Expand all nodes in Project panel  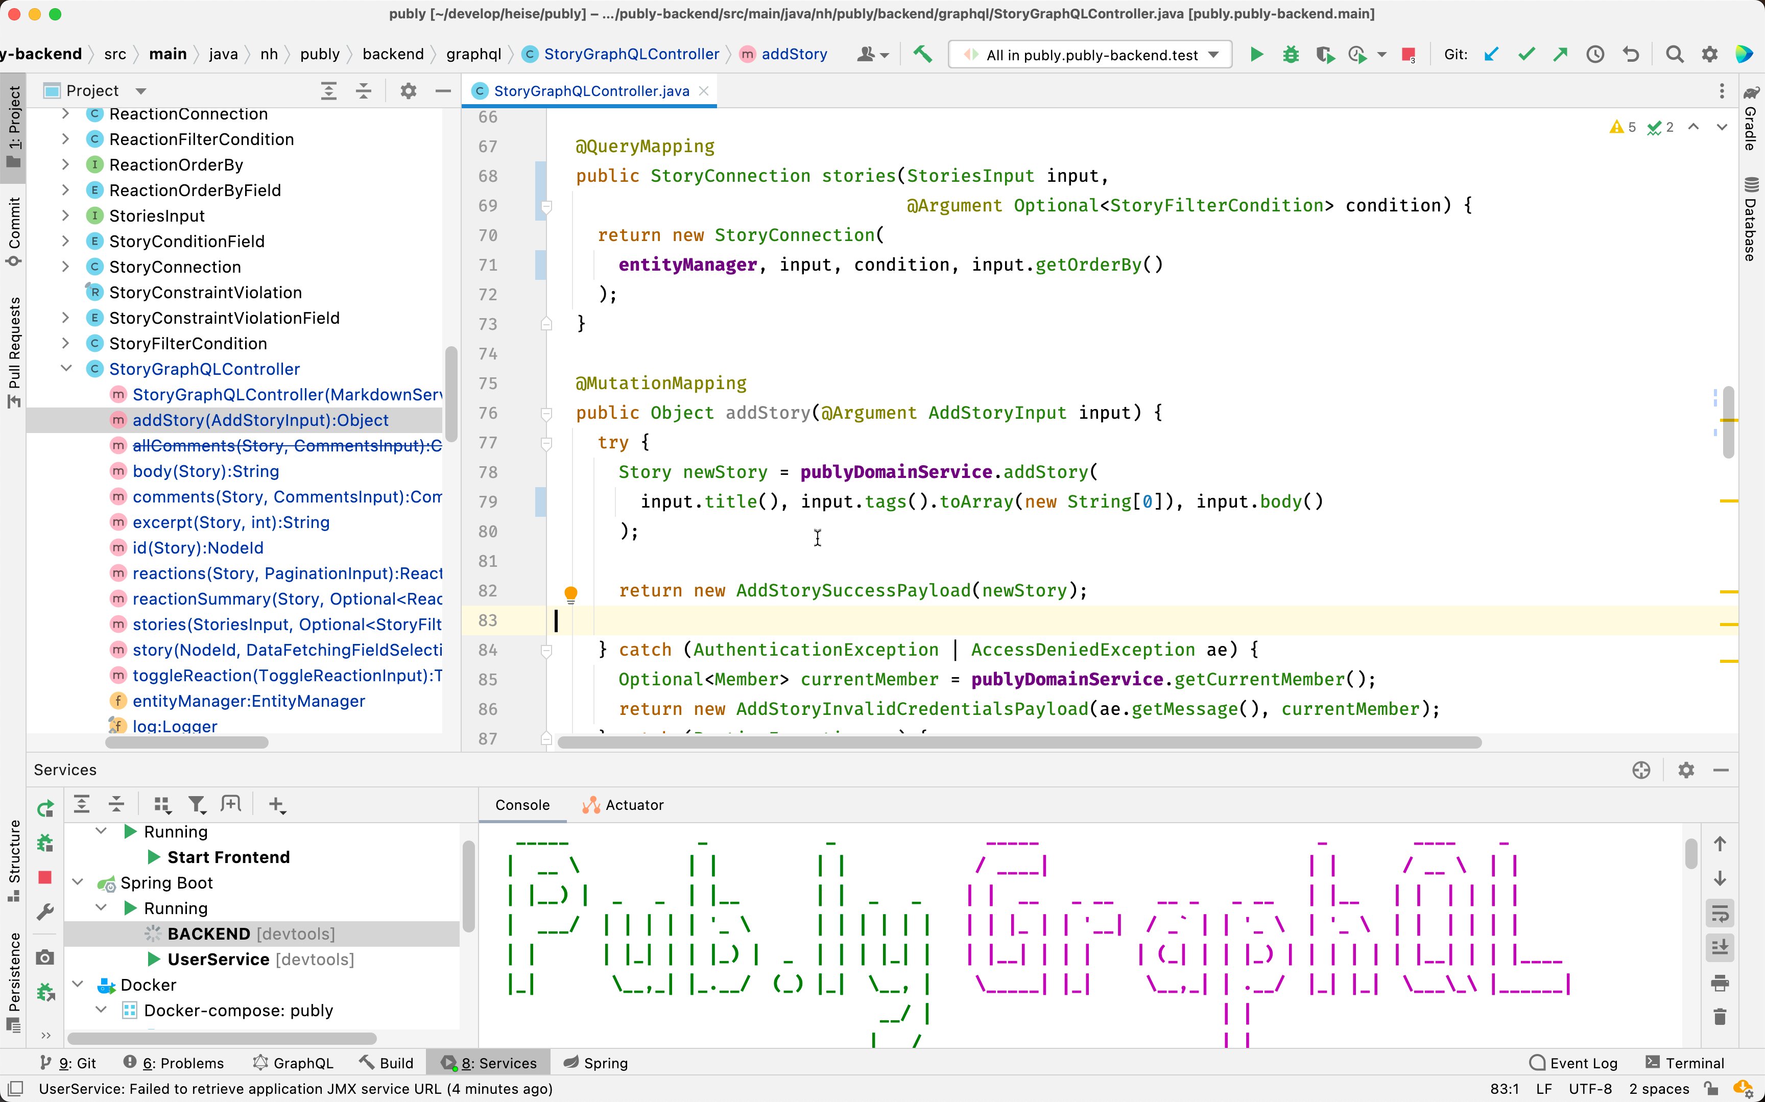[329, 91]
